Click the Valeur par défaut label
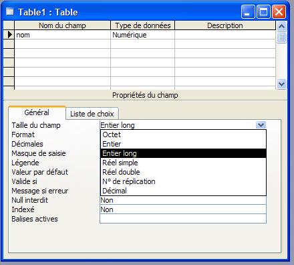 coord(40,172)
